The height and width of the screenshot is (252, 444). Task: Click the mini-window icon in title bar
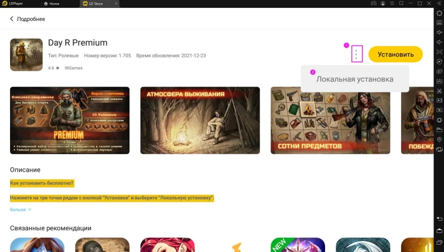(x=401, y=3)
